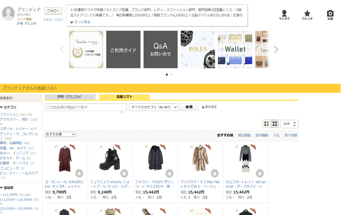This screenshot has height=215, width=343.
Task: Sort by 即決価格
Action: pos(262,135)
